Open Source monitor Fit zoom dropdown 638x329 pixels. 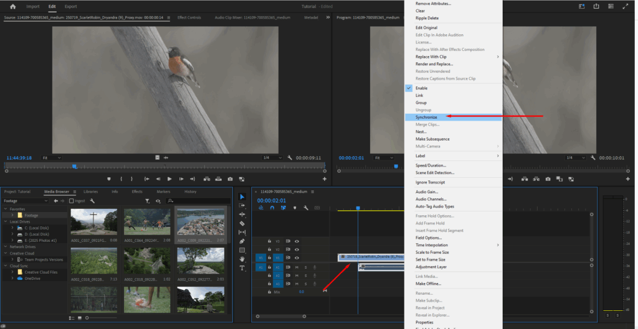coord(51,157)
